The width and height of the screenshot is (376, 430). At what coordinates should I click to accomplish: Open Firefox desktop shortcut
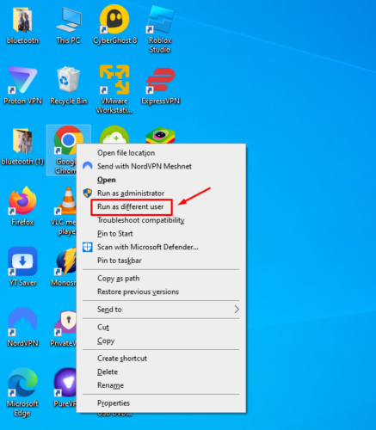tap(22, 200)
